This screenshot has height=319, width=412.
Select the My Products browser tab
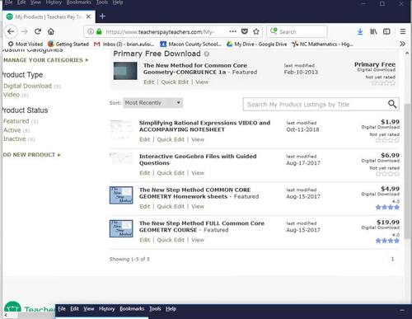49,16
